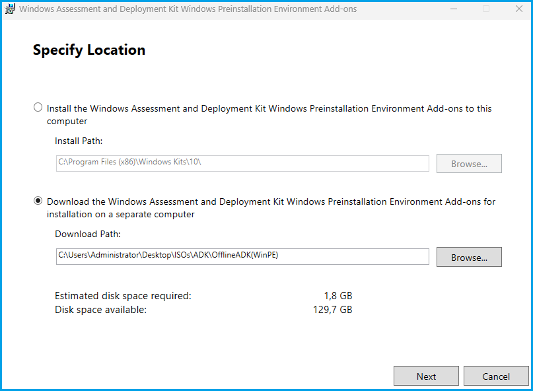The image size is (533, 391).
Task: Click the Install Path text field
Action: [x=242, y=163]
